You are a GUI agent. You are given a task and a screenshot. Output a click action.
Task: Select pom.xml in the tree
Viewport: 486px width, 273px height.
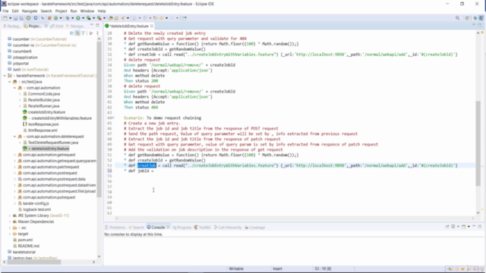click(25, 240)
